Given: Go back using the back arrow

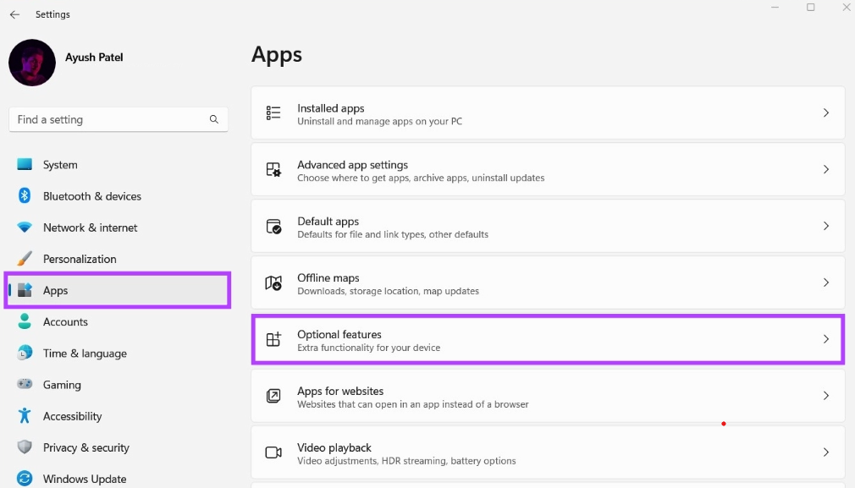Looking at the screenshot, I should tap(14, 14).
